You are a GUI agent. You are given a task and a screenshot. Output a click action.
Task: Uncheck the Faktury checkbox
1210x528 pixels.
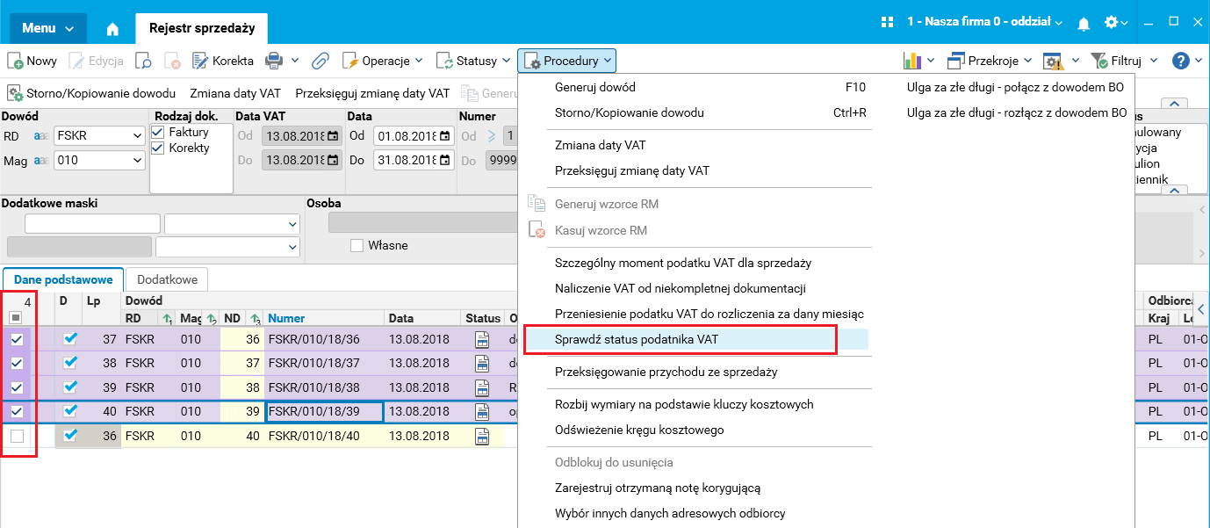coord(158,132)
